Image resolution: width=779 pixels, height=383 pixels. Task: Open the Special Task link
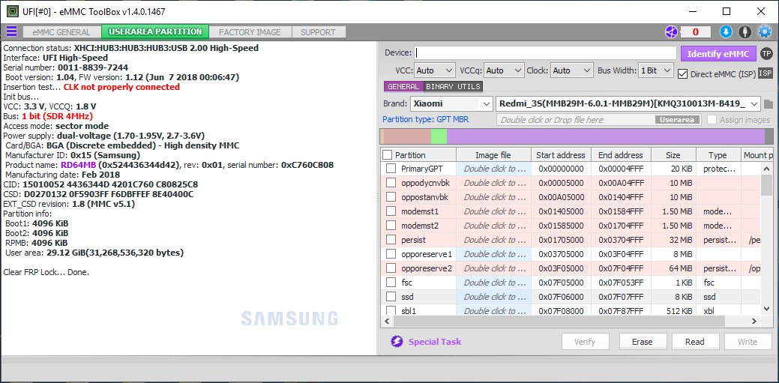(x=435, y=342)
